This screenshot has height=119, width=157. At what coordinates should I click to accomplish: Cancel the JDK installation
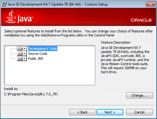click(140, 112)
